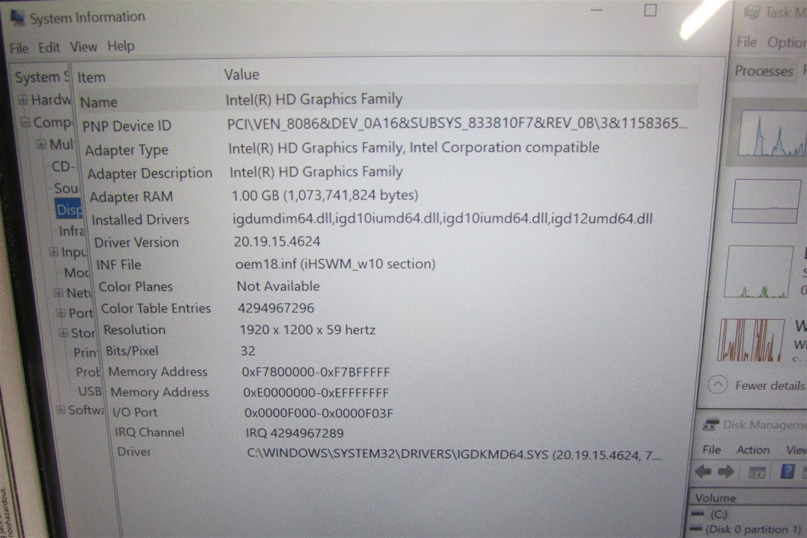Open the Action menu in Disk Management

pyautogui.click(x=753, y=450)
